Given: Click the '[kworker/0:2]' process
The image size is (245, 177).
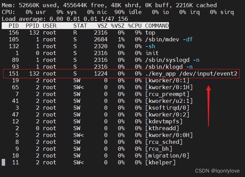Looking at the screenshot, I should (x=167, y=115).
